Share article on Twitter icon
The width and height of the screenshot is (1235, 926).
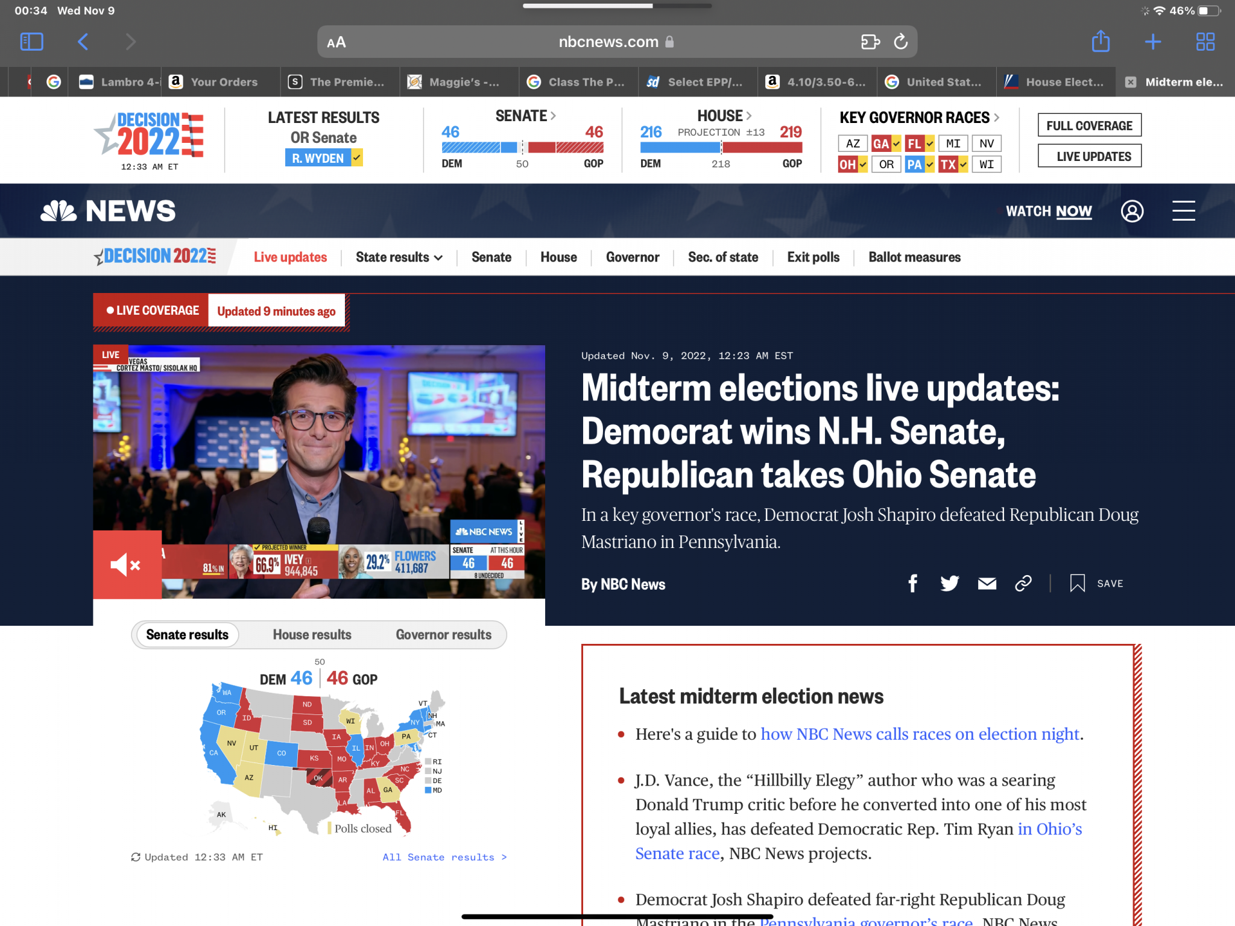[x=949, y=583]
